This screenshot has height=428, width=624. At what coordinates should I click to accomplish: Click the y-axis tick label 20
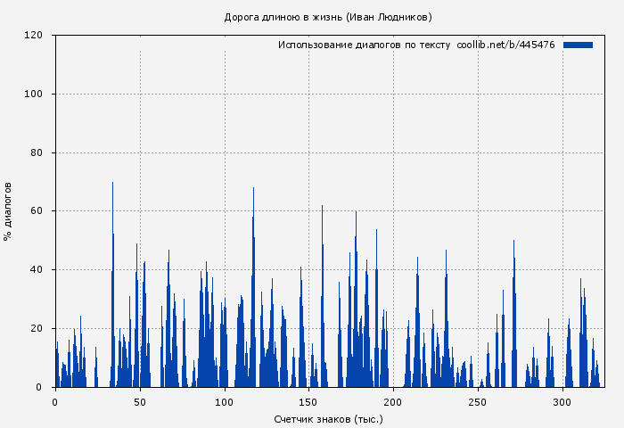tap(37, 329)
